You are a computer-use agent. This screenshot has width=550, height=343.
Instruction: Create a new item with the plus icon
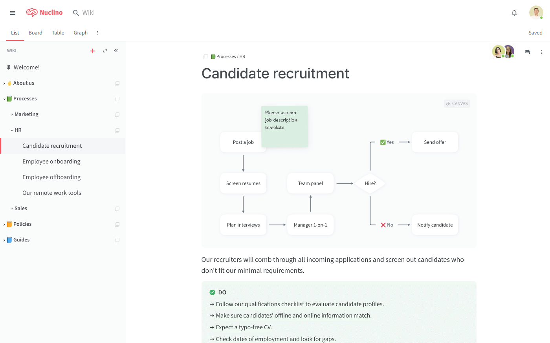pyautogui.click(x=92, y=51)
